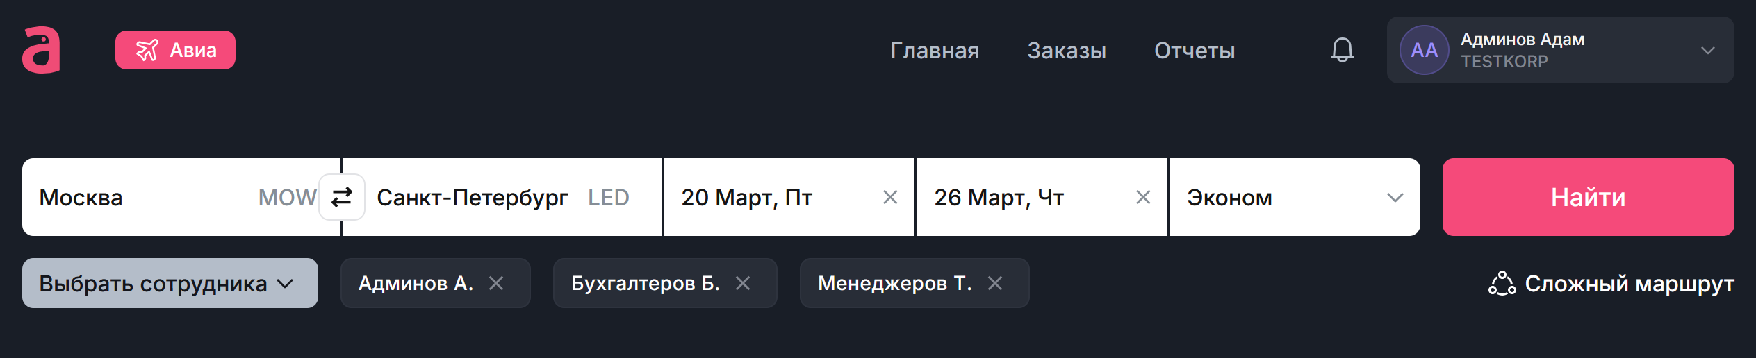Select the Авиа flights button
This screenshot has width=1756, height=358.
(x=175, y=50)
